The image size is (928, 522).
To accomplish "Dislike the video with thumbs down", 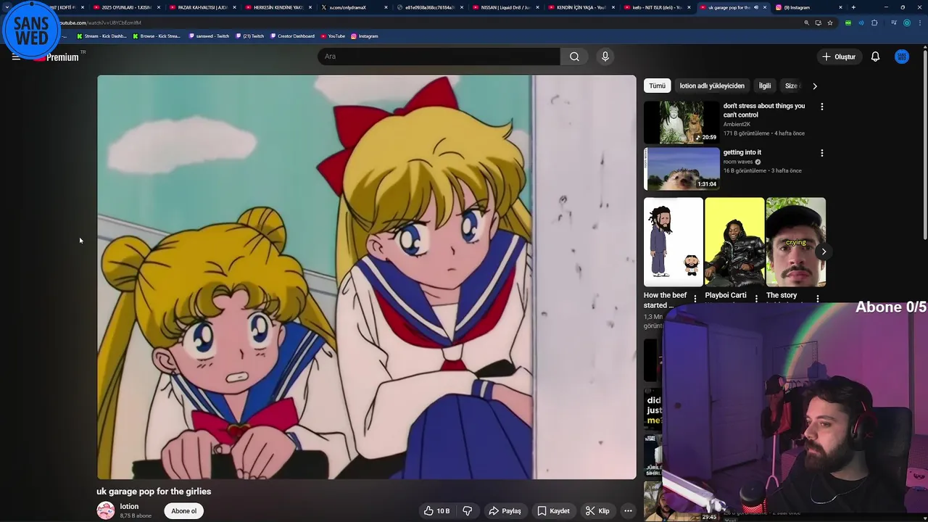I will (468, 511).
